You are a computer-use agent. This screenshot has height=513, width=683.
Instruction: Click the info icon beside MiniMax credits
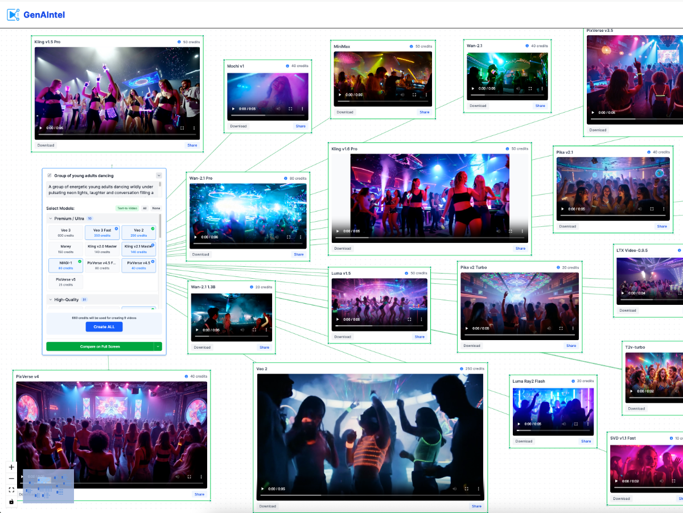[x=412, y=46]
